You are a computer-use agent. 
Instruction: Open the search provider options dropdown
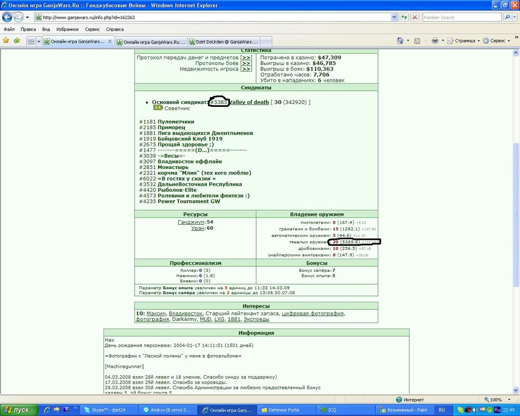(x=515, y=17)
